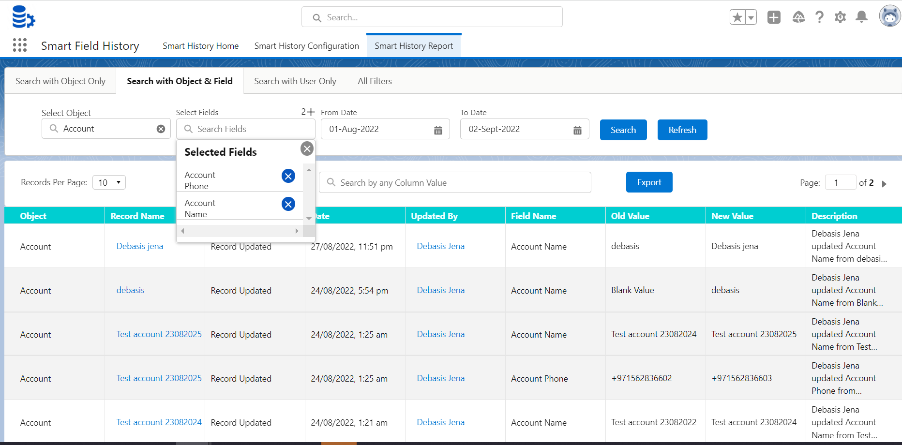
Task: Open the notifications bell
Action: 861,17
